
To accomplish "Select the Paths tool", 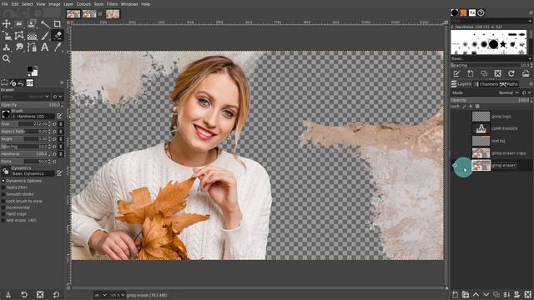I will 32,47.
